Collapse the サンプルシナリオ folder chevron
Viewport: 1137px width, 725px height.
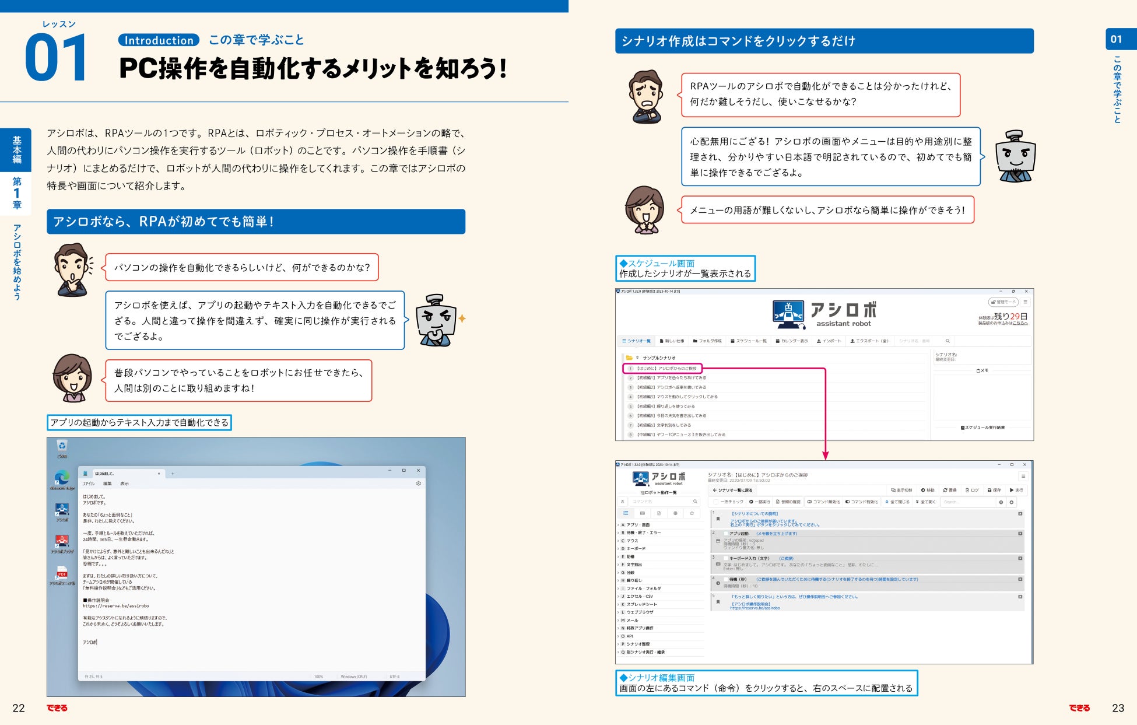click(x=637, y=358)
